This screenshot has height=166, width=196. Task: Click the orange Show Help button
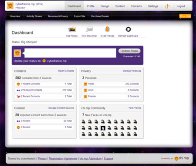[185, 16]
